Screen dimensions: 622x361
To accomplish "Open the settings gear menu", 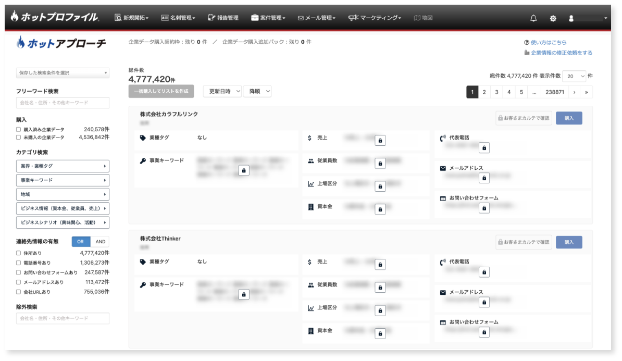I will (553, 18).
